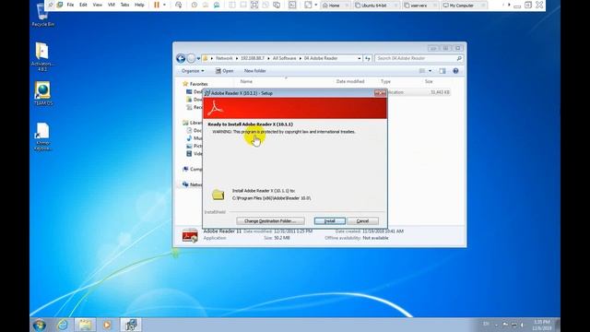This screenshot has width=590, height=332.
Task: Click the Adobe Reader 11 details pane icon
Action: [190, 235]
